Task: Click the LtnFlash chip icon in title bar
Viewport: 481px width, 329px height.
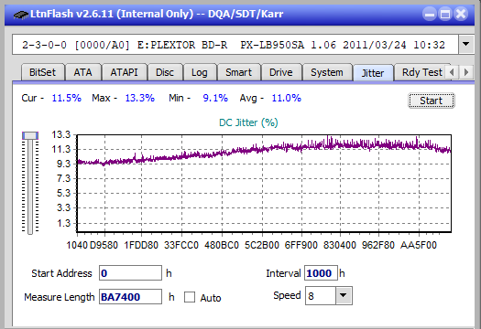Action: (20, 15)
